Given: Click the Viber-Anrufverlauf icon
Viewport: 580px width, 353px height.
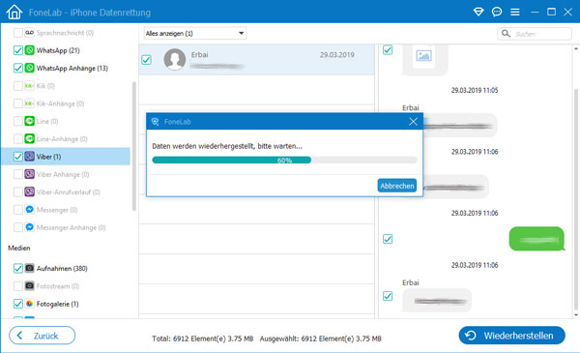Looking at the screenshot, I should pos(30,192).
